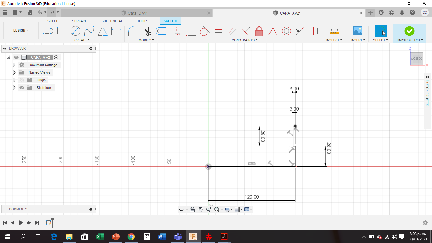Select the Trim scissors tool

tap(147, 31)
